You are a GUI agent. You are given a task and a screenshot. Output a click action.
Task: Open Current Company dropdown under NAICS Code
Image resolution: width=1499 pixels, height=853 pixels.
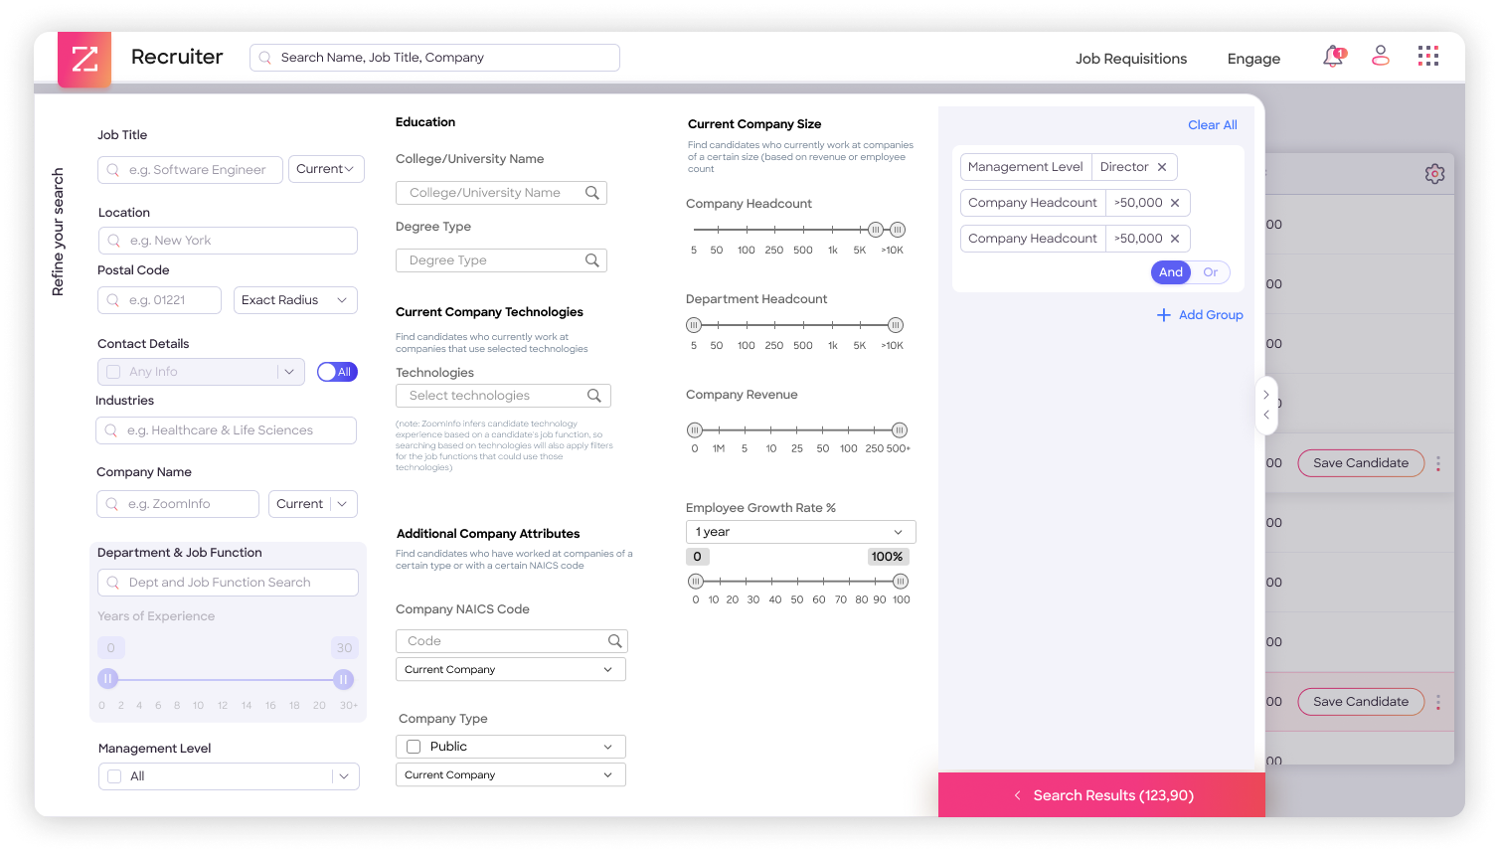coord(511,669)
